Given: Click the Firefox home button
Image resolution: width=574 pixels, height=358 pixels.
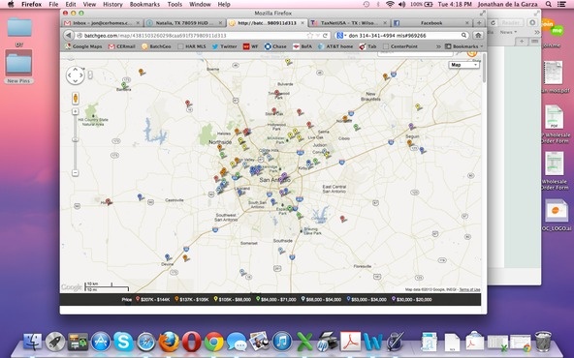Looking at the screenshot, I should click(x=478, y=36).
